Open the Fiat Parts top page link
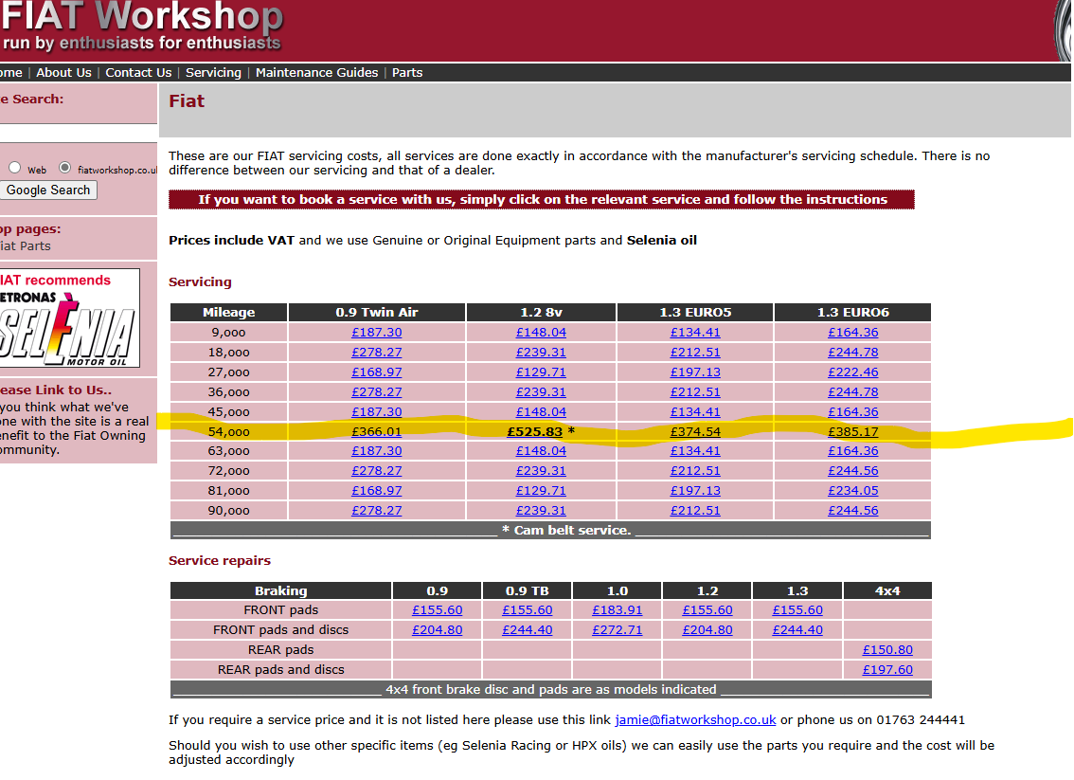This screenshot has height=780, width=1074. (26, 246)
